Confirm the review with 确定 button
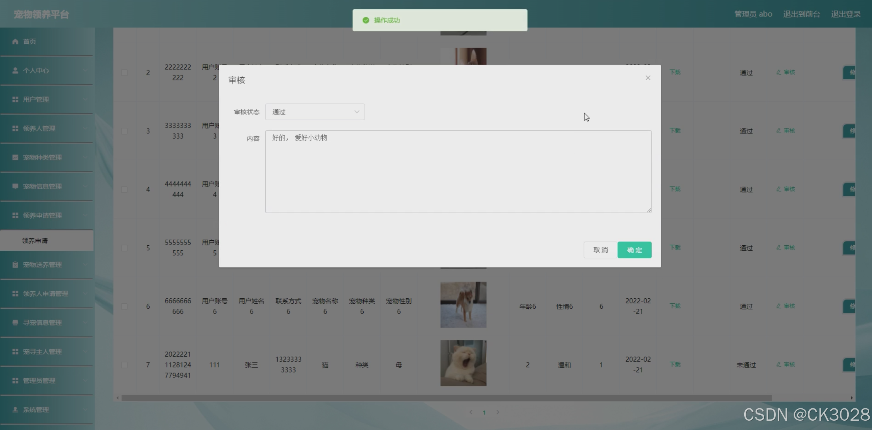The height and width of the screenshot is (430, 872). click(634, 250)
